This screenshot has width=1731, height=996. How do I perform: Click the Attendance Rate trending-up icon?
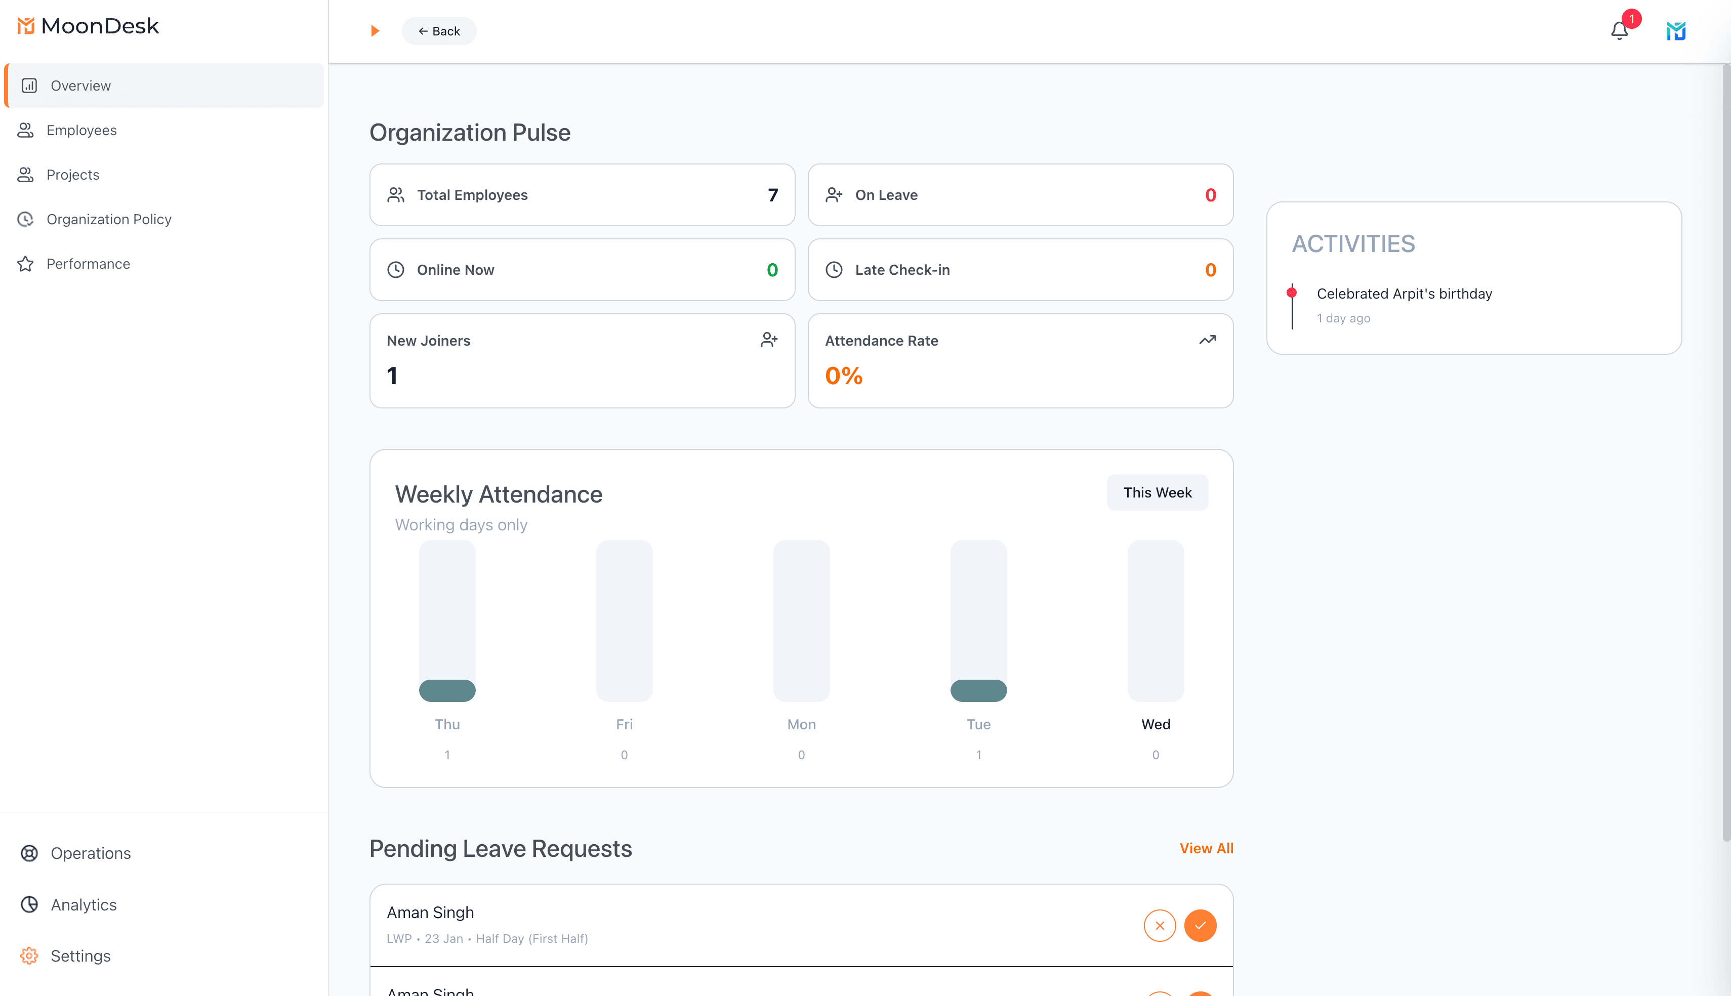(x=1207, y=339)
